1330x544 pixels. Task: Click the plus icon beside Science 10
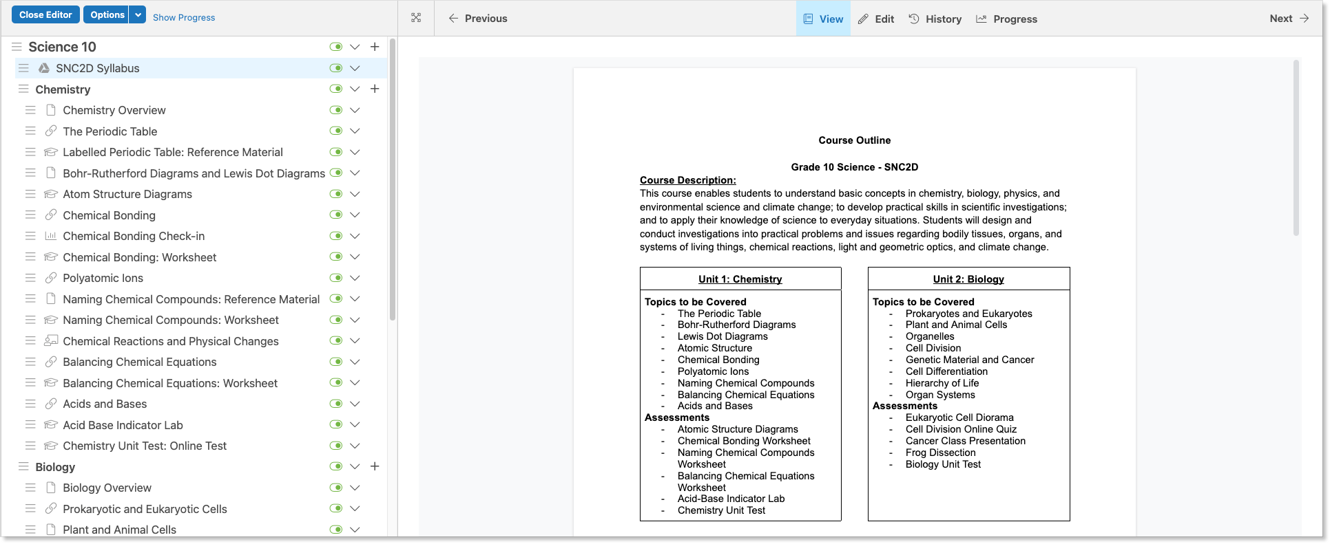[375, 47]
